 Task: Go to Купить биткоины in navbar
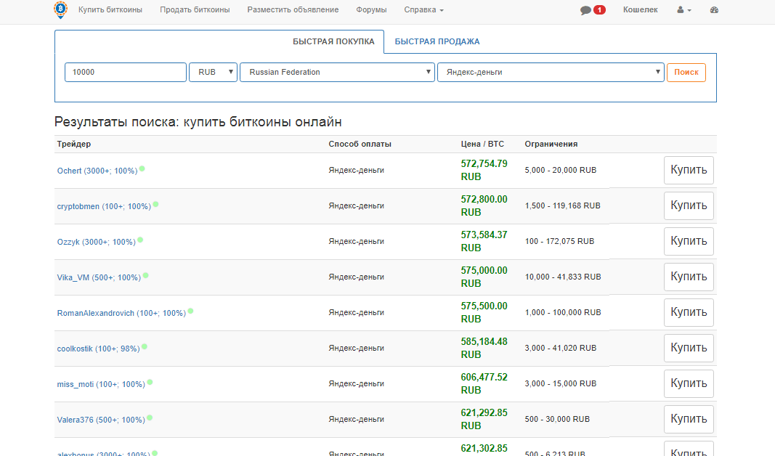110,10
